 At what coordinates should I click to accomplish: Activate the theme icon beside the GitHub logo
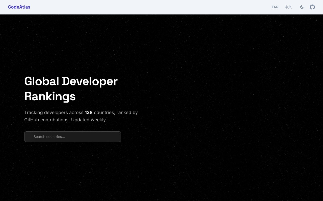(x=302, y=7)
